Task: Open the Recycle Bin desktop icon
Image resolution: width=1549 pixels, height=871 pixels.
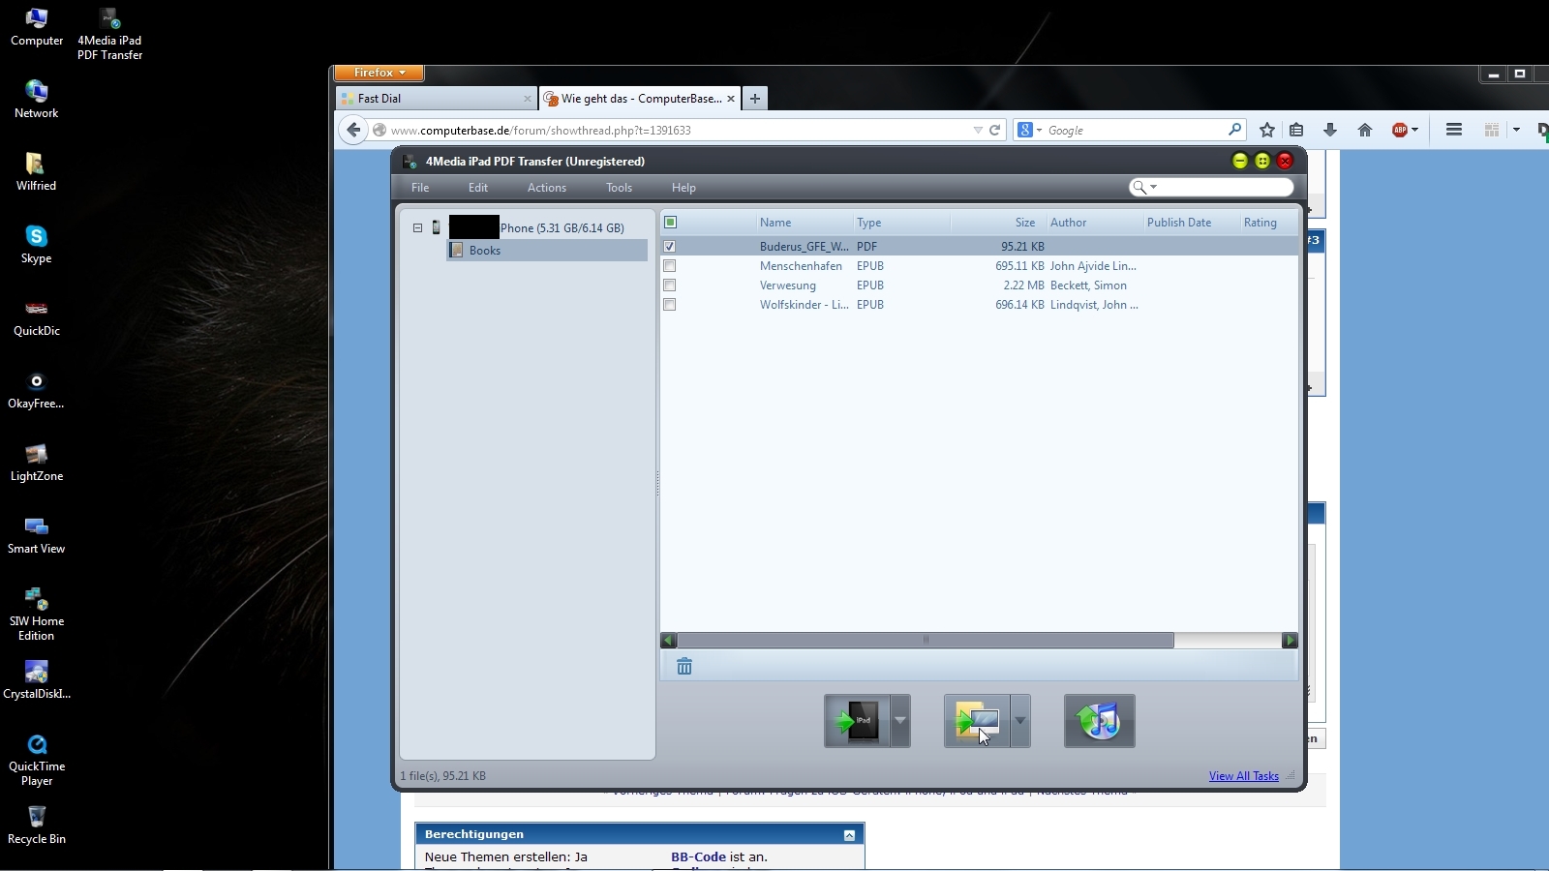Action: [37, 825]
